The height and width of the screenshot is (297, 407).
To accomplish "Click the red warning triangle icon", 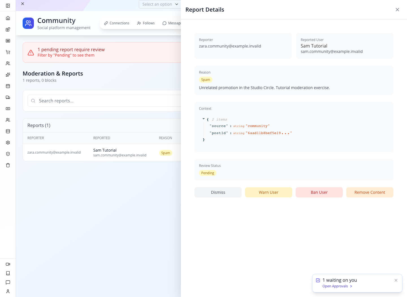I will point(31,53).
